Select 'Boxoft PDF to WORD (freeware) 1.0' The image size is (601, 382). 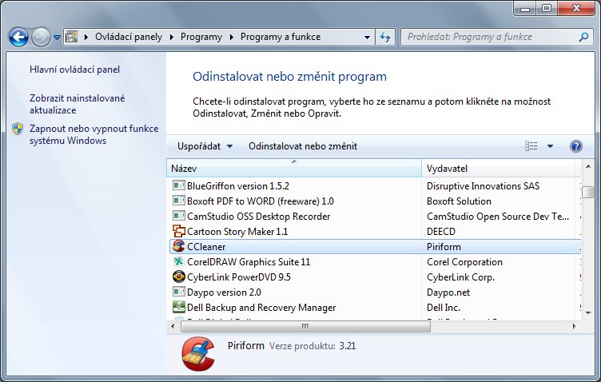click(261, 201)
